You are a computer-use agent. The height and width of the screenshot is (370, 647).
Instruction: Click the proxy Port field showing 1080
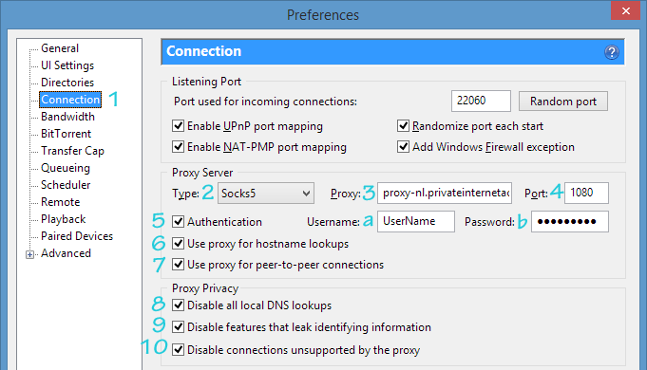pos(586,193)
